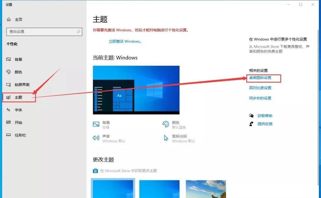Open the 主题 section in sidebar

18,97
